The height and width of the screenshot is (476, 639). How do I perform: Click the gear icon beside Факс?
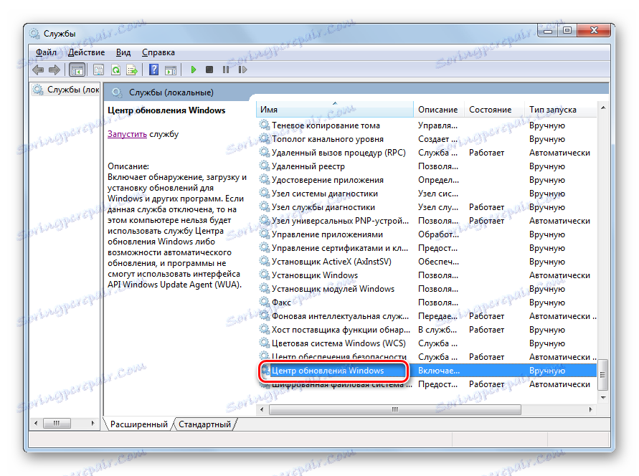(265, 302)
